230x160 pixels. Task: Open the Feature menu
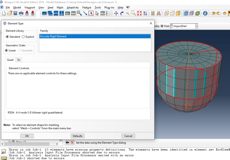tap(87, 7)
